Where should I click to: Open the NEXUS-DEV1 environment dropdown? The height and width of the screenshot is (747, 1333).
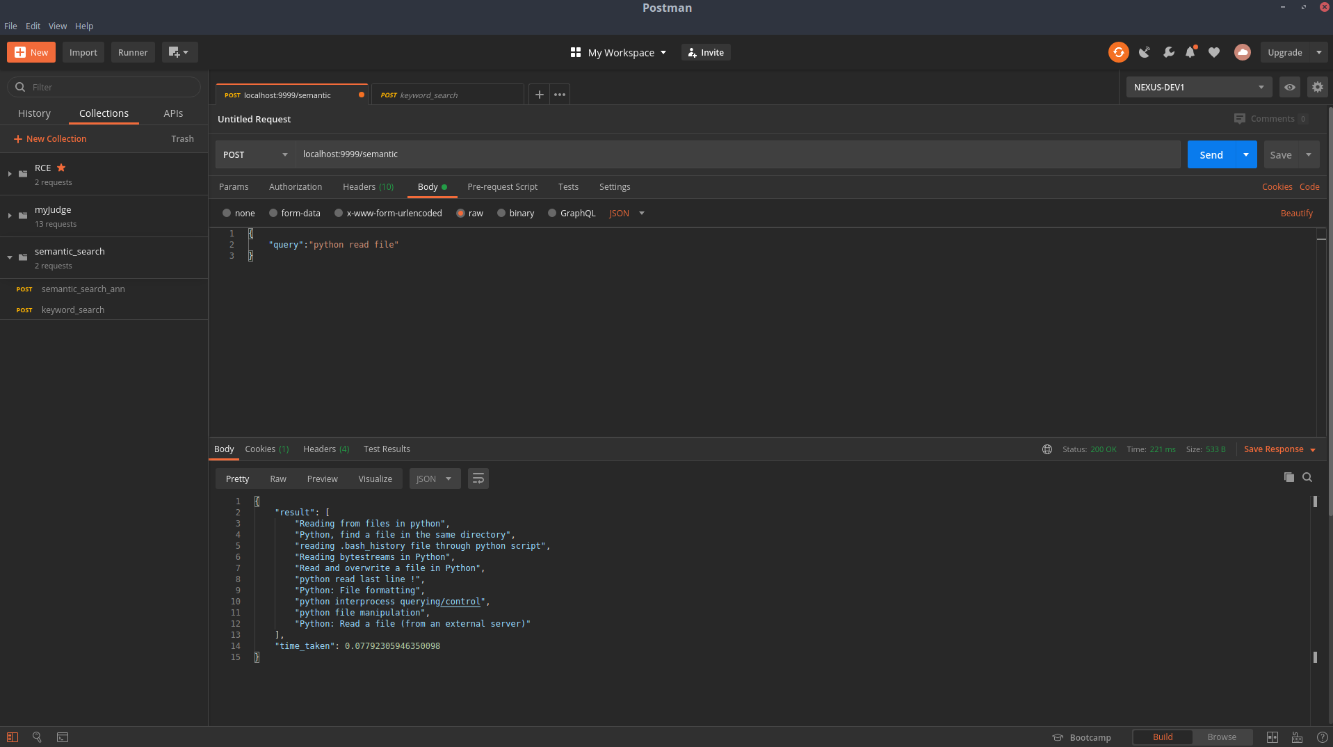coord(1199,87)
